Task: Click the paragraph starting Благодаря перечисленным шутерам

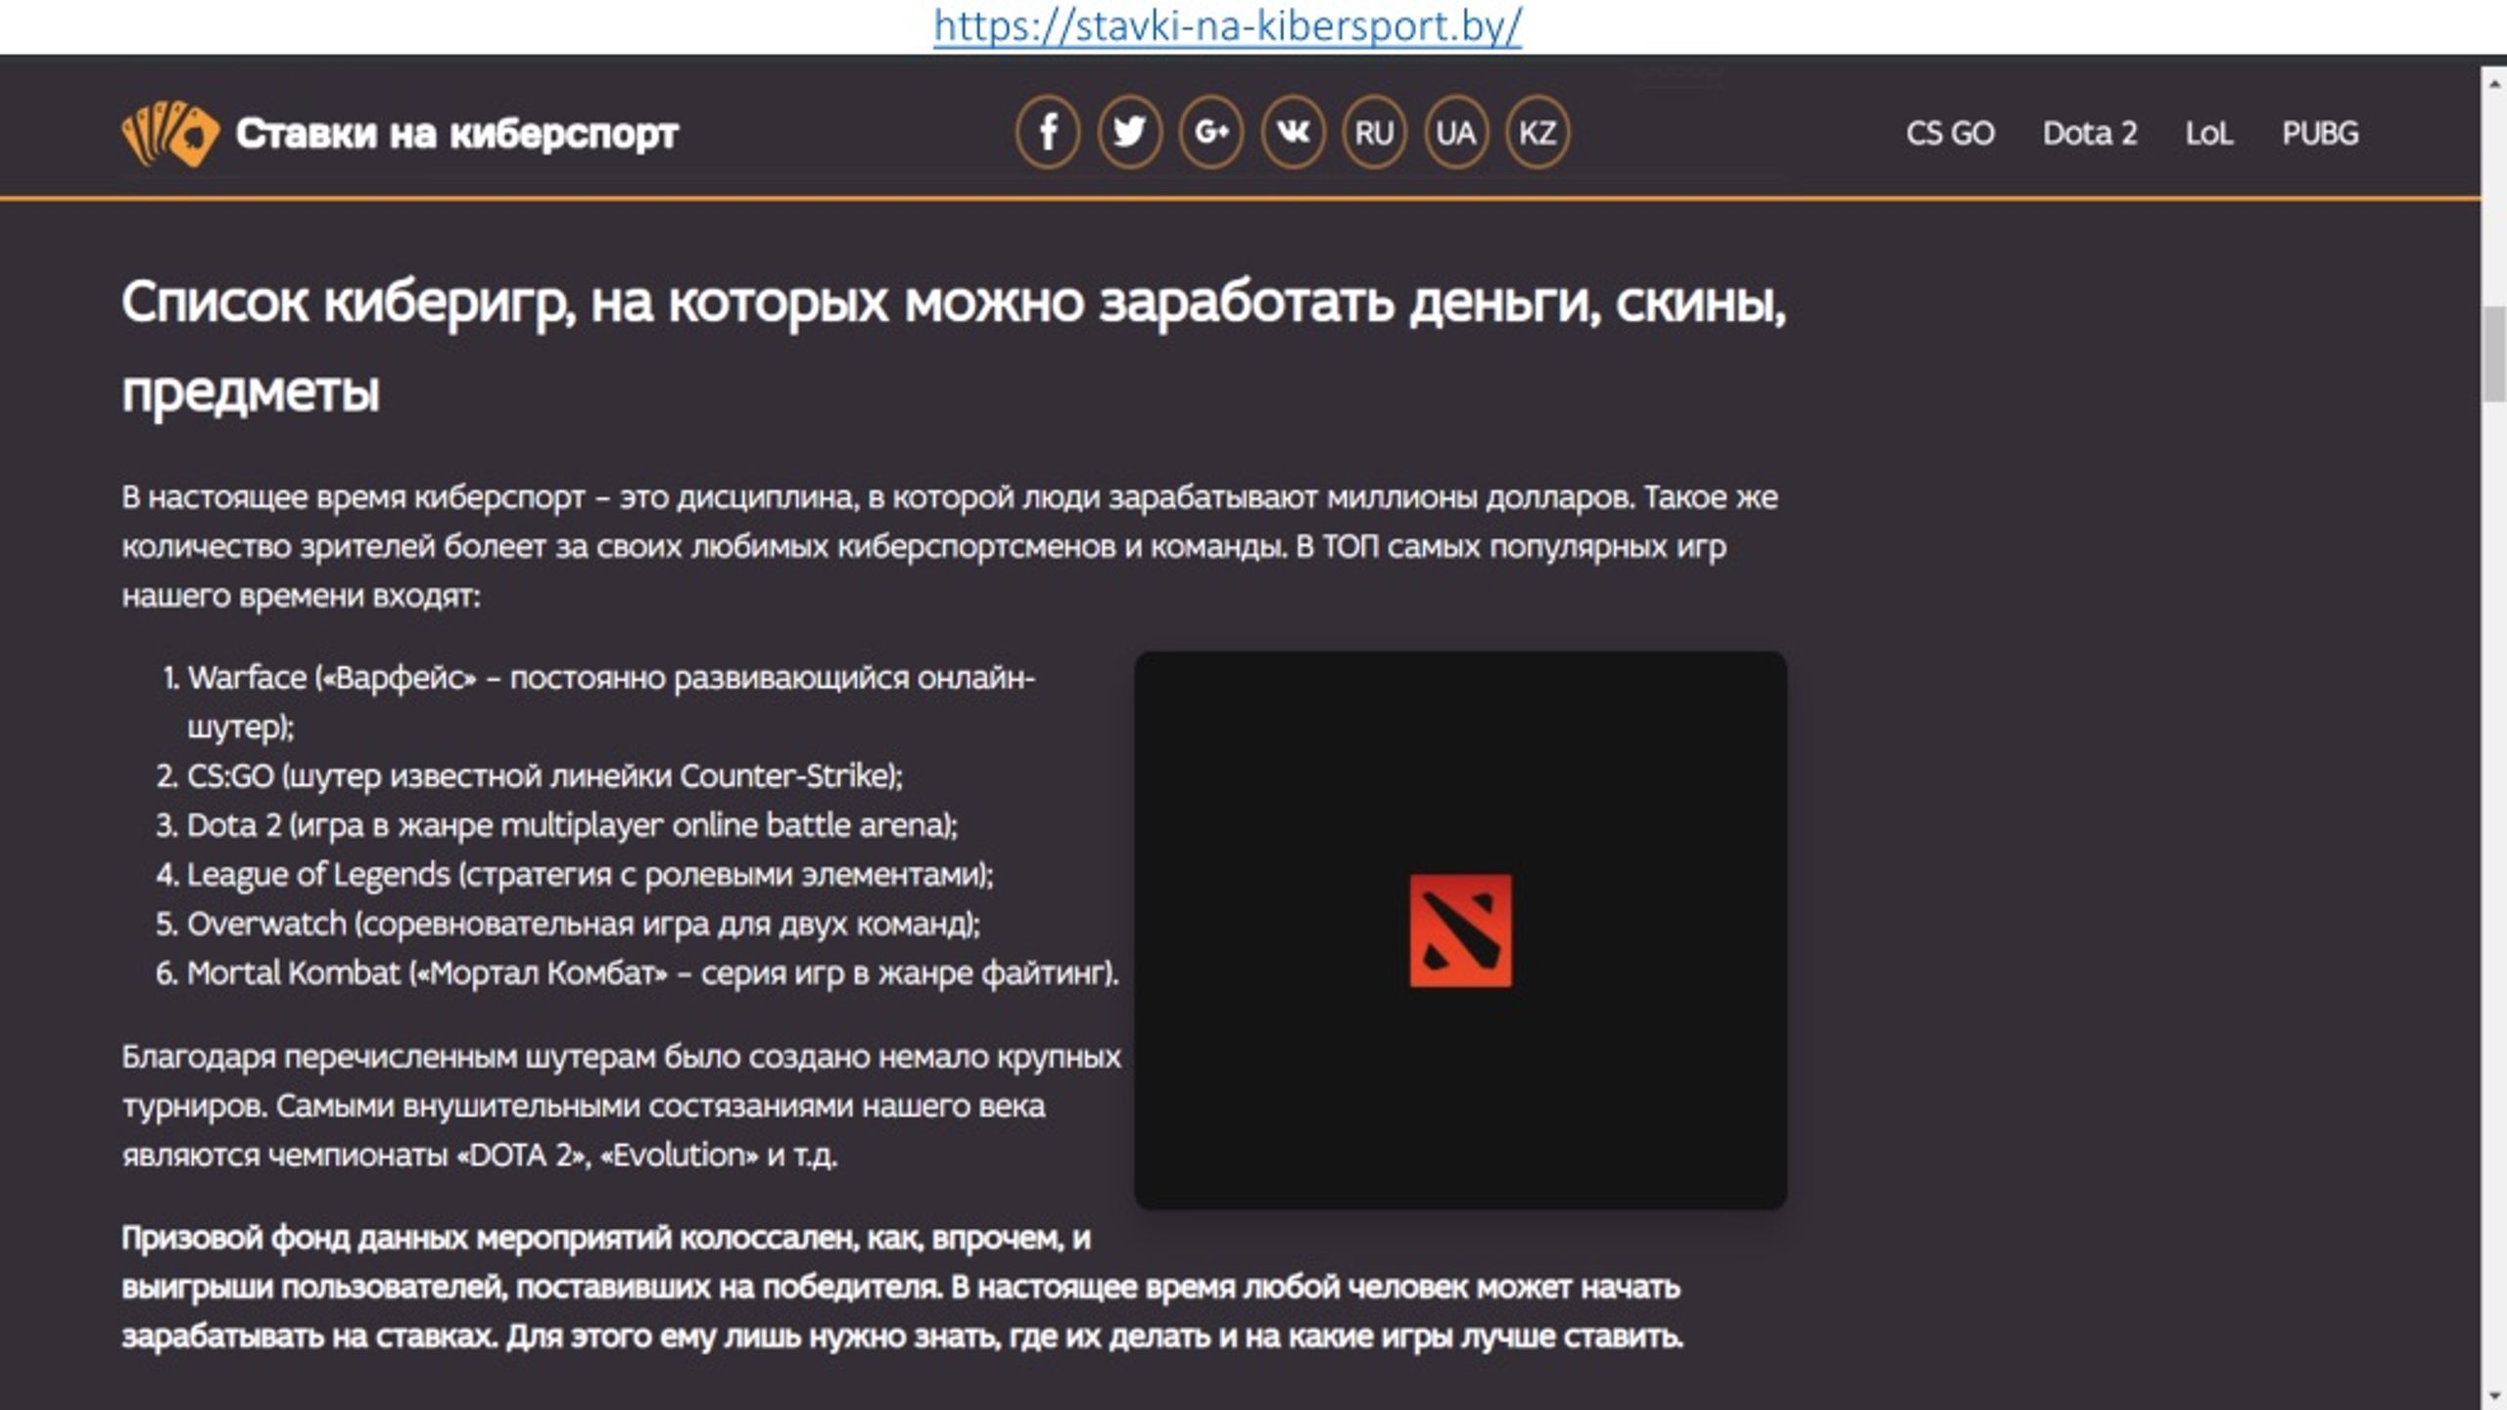Action: pyautogui.click(x=622, y=1106)
